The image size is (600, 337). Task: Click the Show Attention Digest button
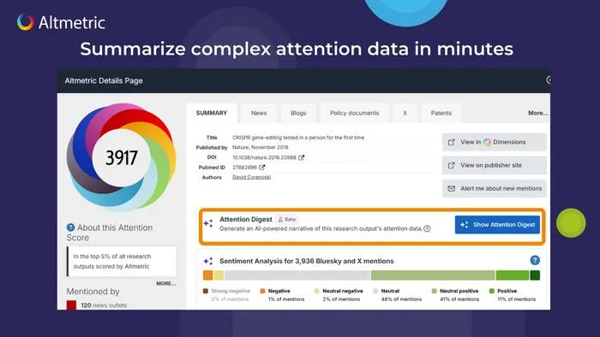click(497, 225)
